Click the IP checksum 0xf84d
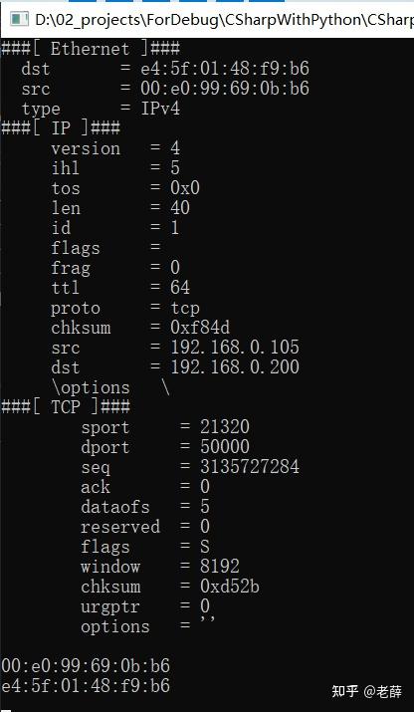This screenshot has width=414, height=712. pos(200,328)
